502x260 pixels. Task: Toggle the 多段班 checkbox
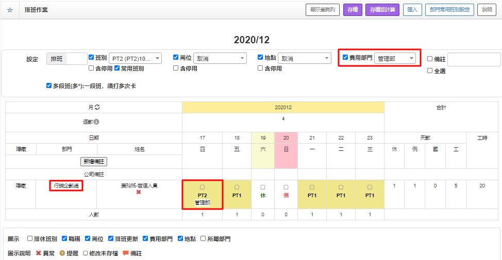(49, 85)
